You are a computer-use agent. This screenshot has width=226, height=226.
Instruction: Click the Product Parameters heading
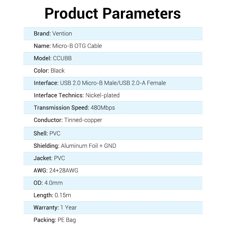point(113,13)
